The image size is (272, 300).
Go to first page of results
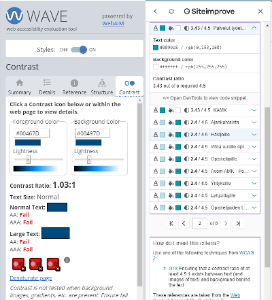[171, 224]
